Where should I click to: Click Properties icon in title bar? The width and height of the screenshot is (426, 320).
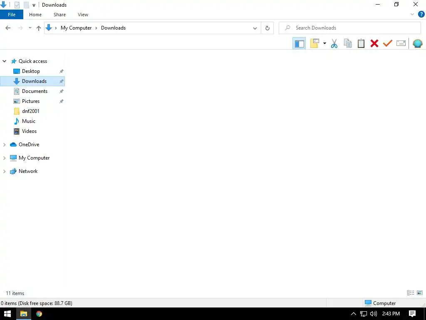[x=17, y=5]
